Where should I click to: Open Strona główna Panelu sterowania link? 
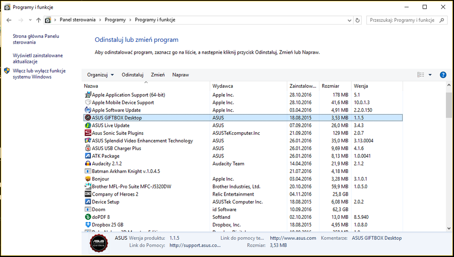[36, 39]
